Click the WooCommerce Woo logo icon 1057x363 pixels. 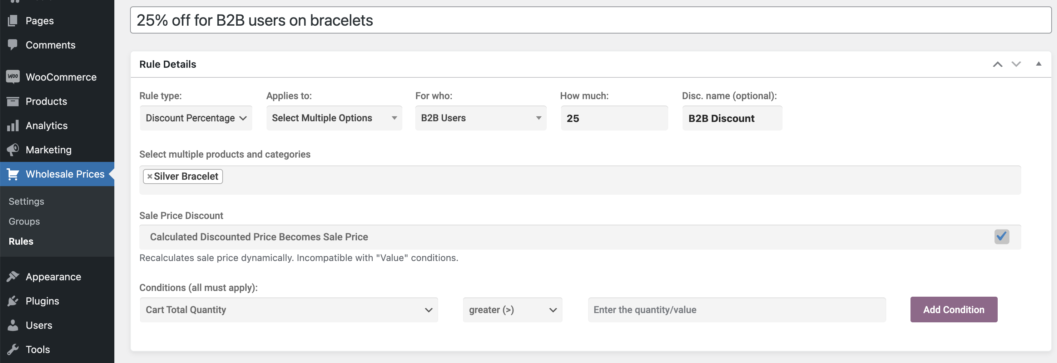[x=13, y=77]
